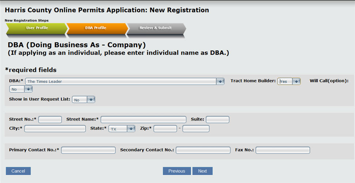Select the Suite input box

click(218, 120)
